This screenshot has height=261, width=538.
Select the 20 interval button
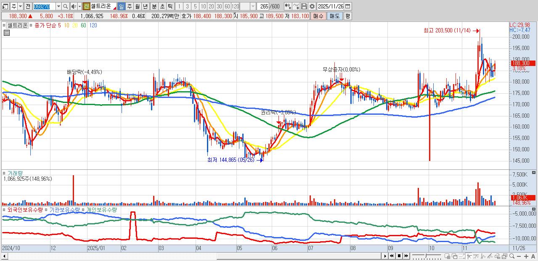pos(211,6)
